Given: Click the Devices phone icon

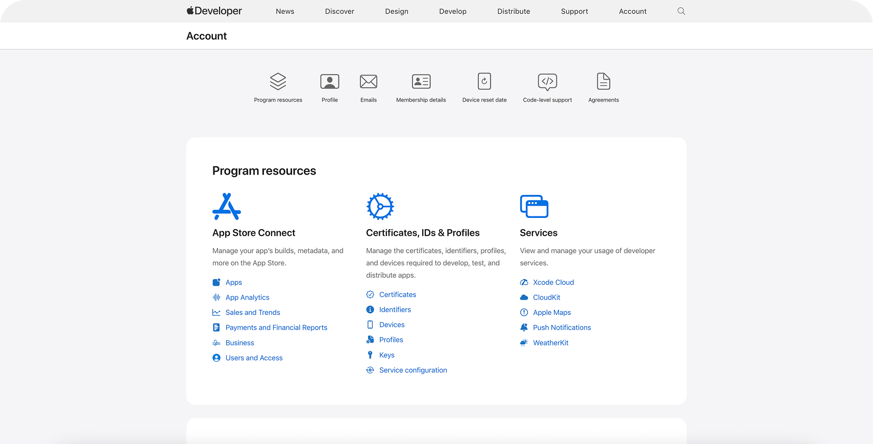Looking at the screenshot, I should pos(370,325).
